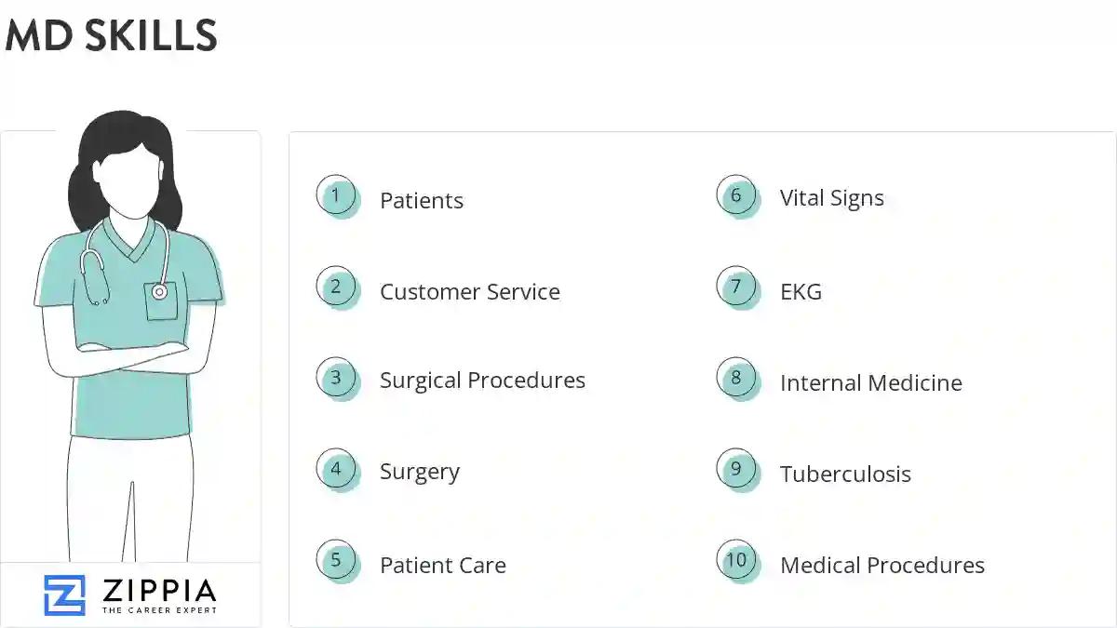1117x628 pixels.
Task: Select the number 3 circle icon
Action: pos(336,378)
